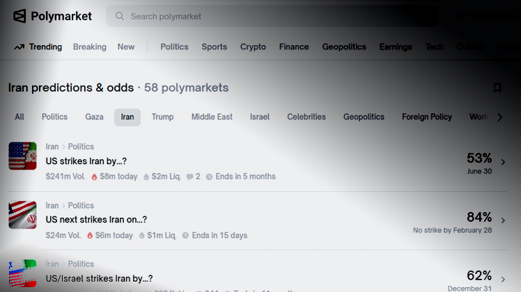This screenshot has width=521, height=292.
Task: Open US next strikes Iran on…? market link
Action: (x=96, y=220)
